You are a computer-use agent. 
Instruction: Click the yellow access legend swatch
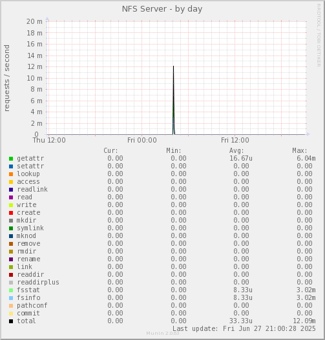pyautogui.click(x=11, y=182)
